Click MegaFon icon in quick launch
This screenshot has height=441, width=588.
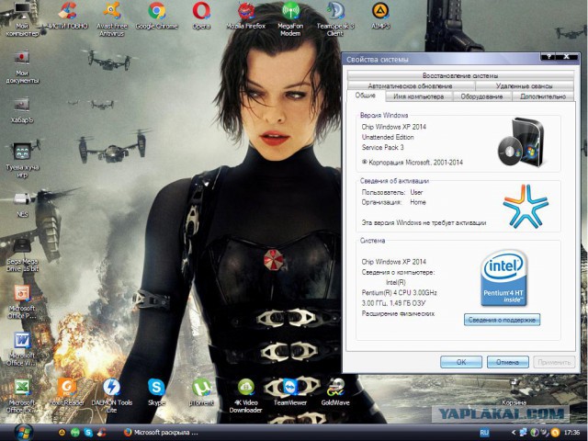pos(75,433)
